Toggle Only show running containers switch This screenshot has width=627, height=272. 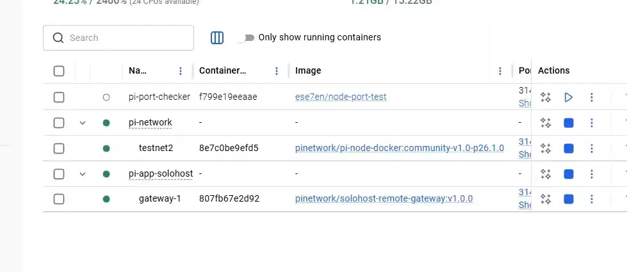(x=247, y=38)
